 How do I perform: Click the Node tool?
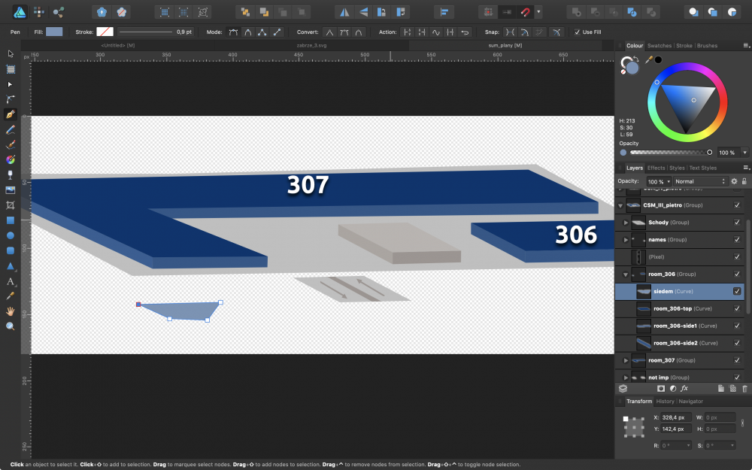point(11,84)
